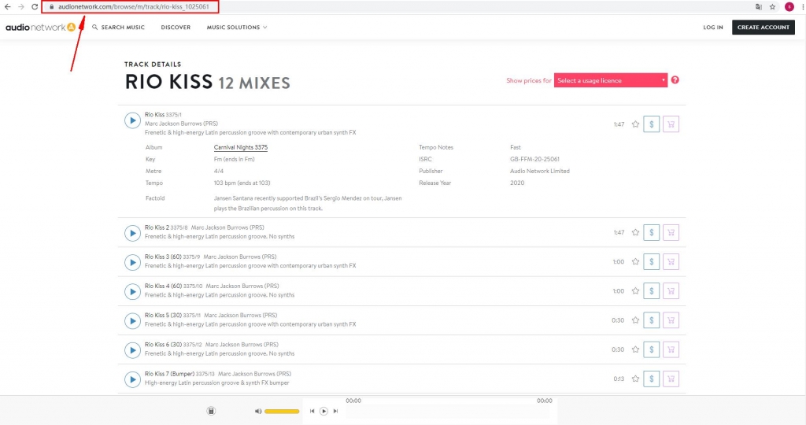Favorite the main Rio Kiss track star
Image resolution: width=806 pixels, height=425 pixels.
(x=635, y=124)
